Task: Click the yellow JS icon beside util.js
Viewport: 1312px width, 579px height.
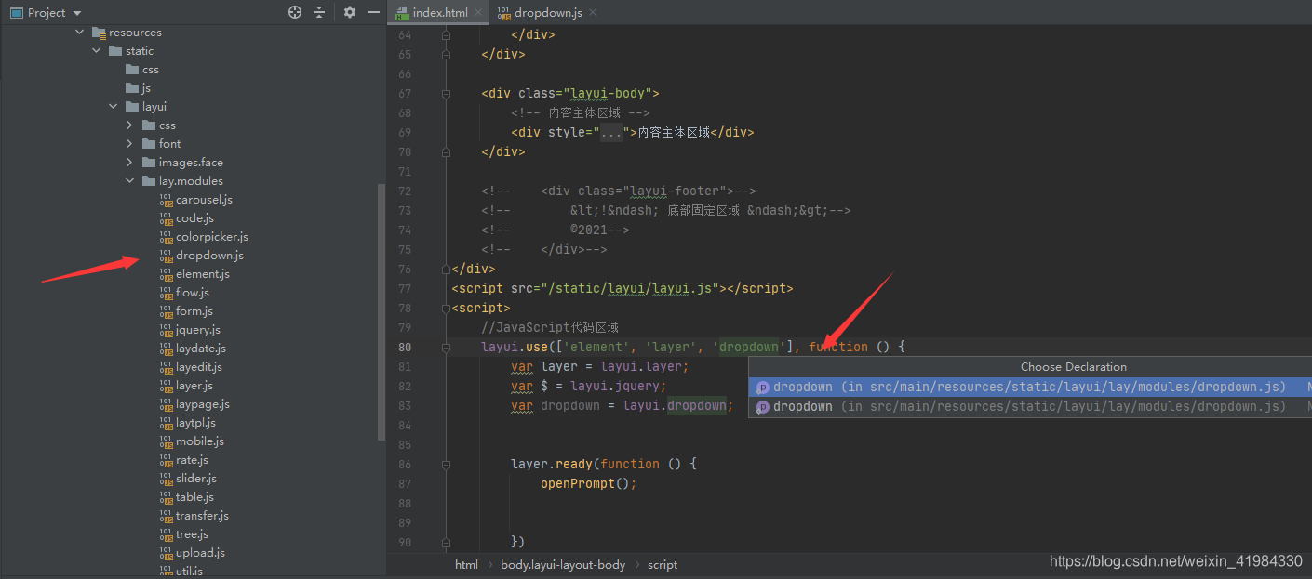Action: tap(167, 571)
